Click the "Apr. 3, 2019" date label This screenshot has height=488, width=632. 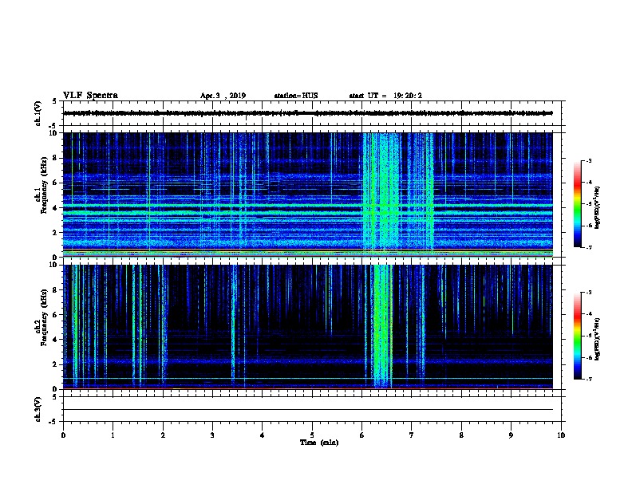click(x=223, y=96)
